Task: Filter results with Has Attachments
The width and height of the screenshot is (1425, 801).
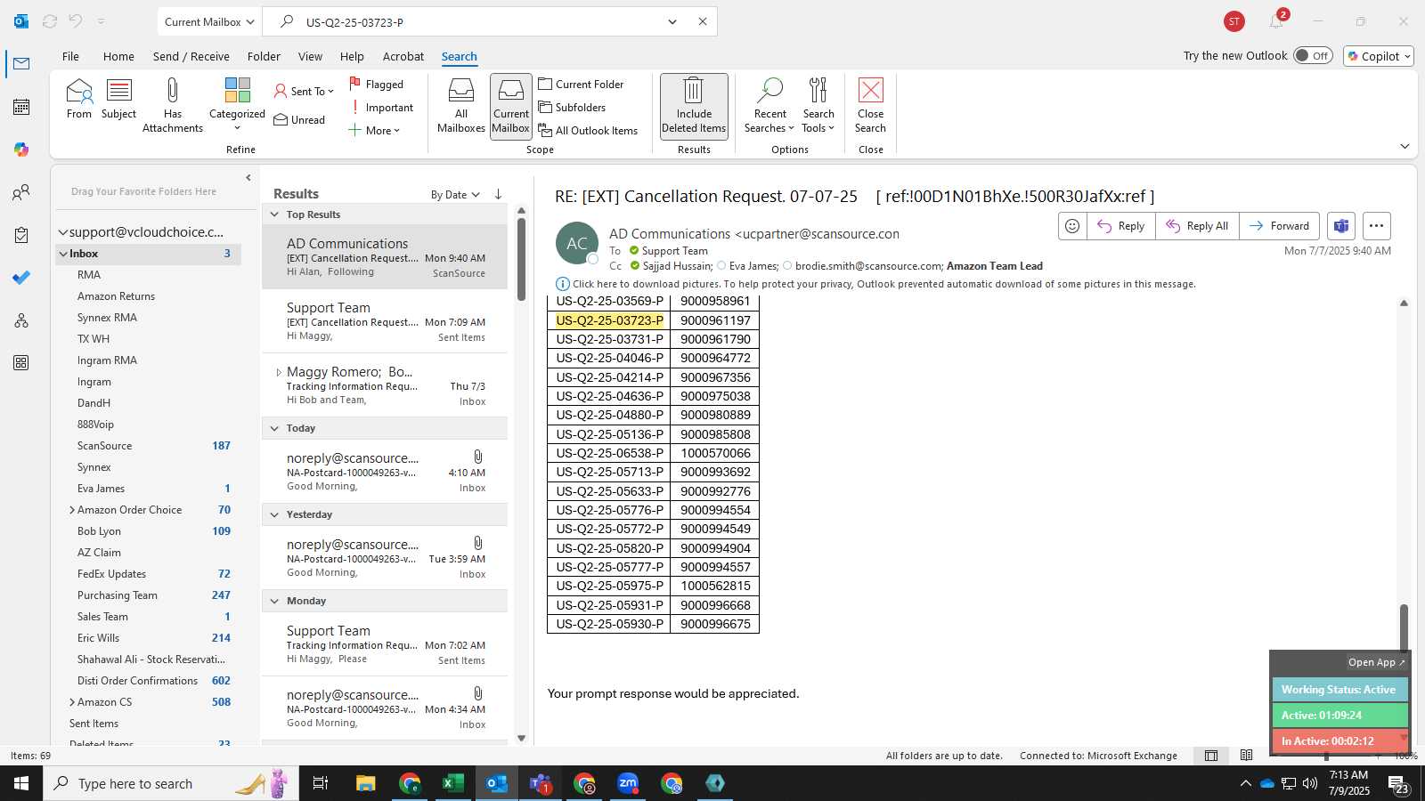Action: pyautogui.click(x=173, y=105)
